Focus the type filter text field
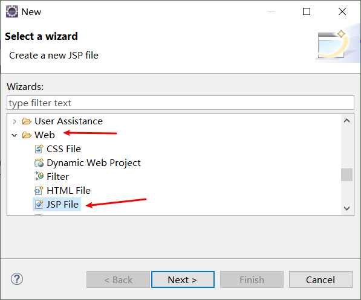The height and width of the screenshot is (300, 361). 180,103
